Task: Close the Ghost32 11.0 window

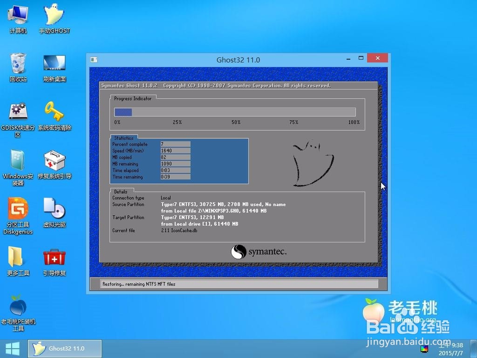Action: tap(377, 58)
